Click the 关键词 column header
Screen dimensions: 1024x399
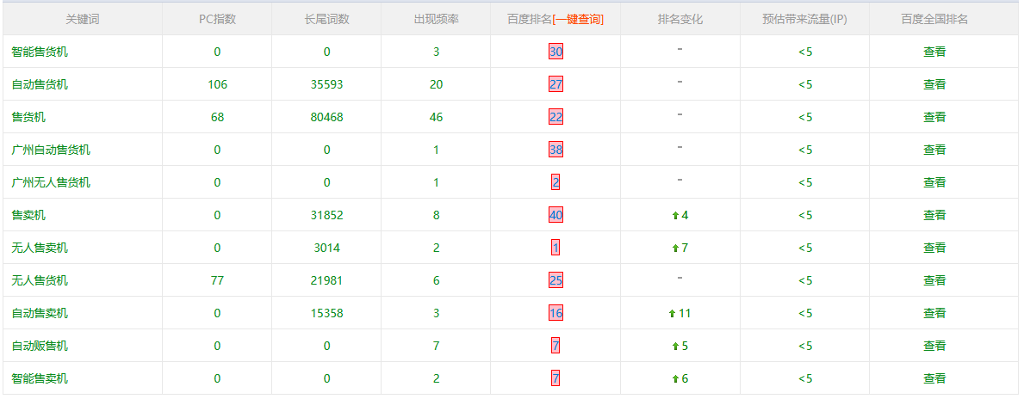83,19
